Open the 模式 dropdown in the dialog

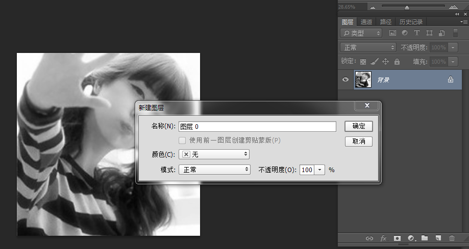click(x=214, y=170)
